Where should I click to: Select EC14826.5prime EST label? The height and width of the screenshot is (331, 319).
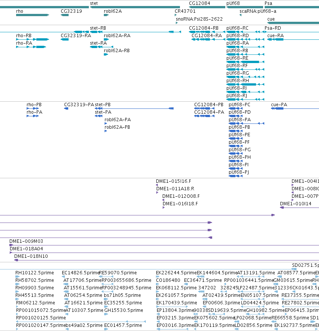pyautogui.click(x=81, y=273)
